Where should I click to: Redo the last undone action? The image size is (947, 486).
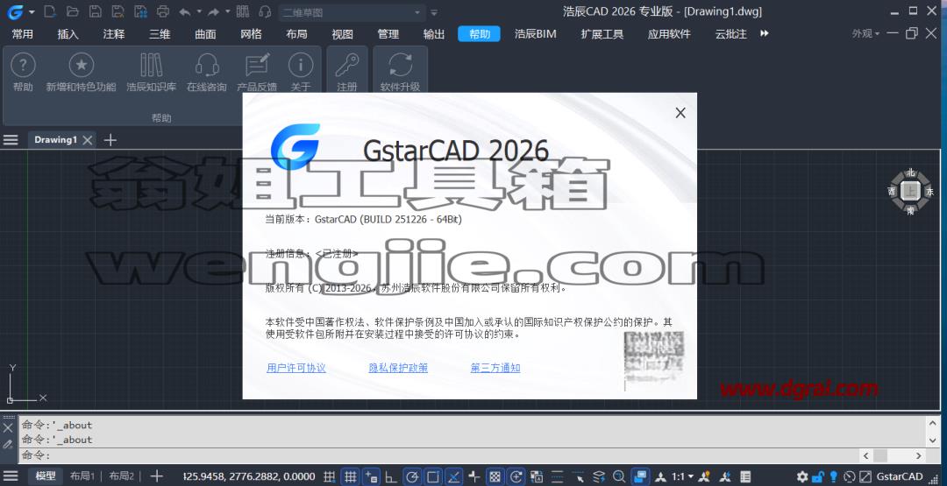[x=212, y=11]
